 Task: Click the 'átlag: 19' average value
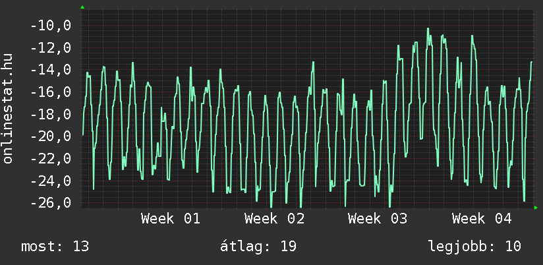click(258, 247)
